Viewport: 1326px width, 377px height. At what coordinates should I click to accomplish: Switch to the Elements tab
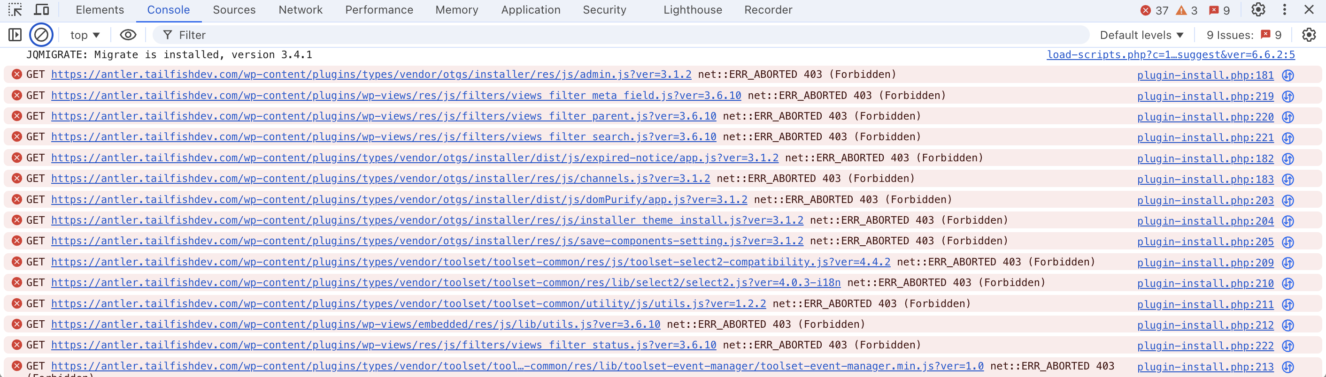pos(100,10)
